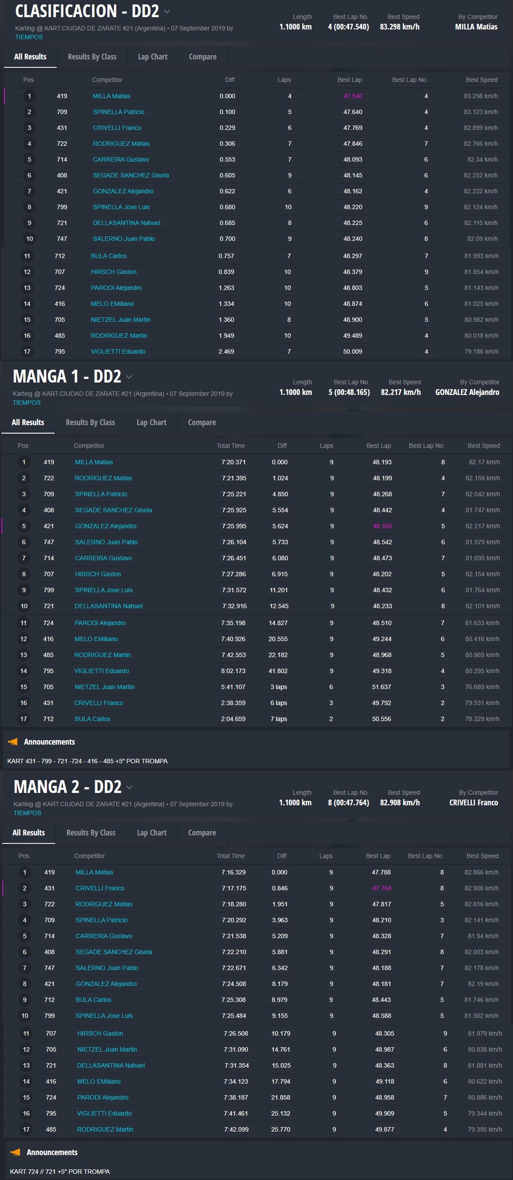
Task: Click SEGADE SANCHEZ Gisela in CLASIFICACION table
Action: (131, 175)
